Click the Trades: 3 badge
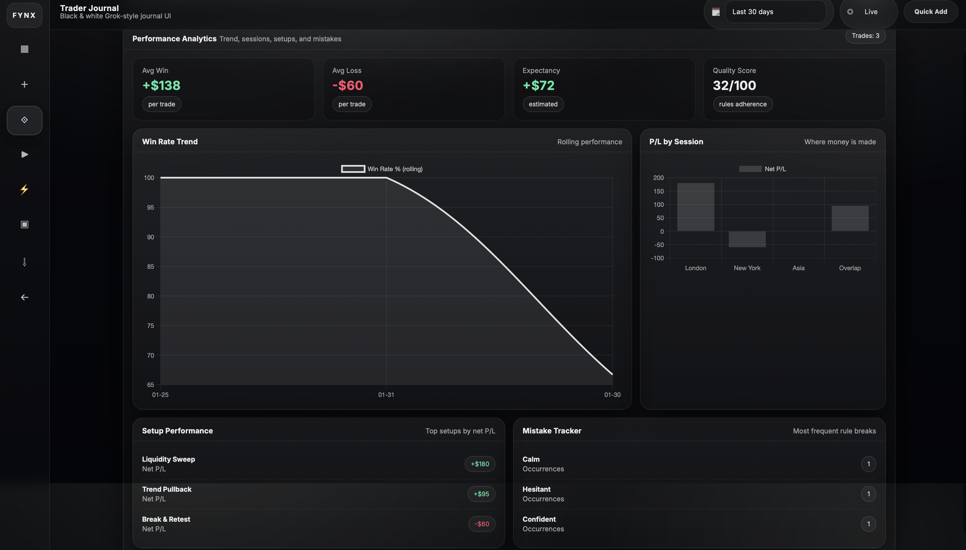The width and height of the screenshot is (966, 550). click(865, 36)
